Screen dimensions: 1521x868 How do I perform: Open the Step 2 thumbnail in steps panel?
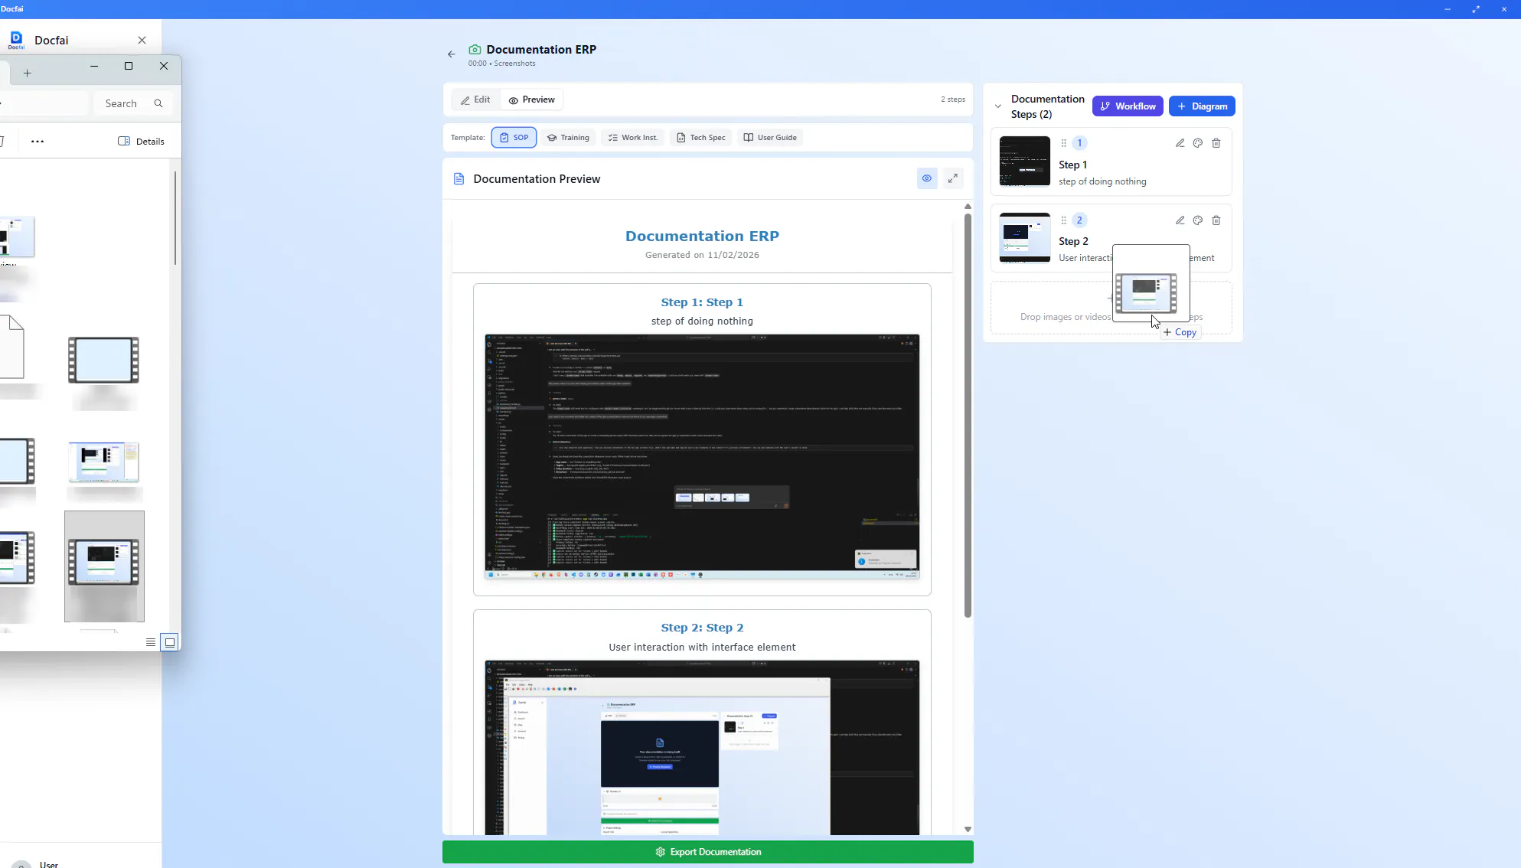(1025, 237)
